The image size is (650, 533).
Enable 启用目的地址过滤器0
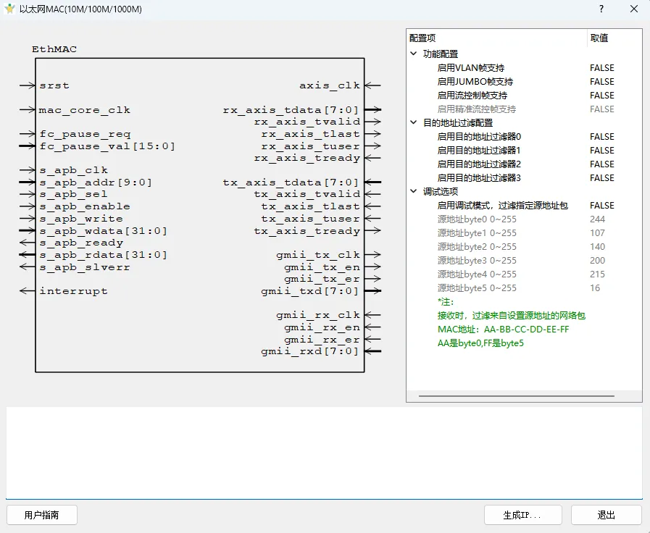(x=601, y=136)
